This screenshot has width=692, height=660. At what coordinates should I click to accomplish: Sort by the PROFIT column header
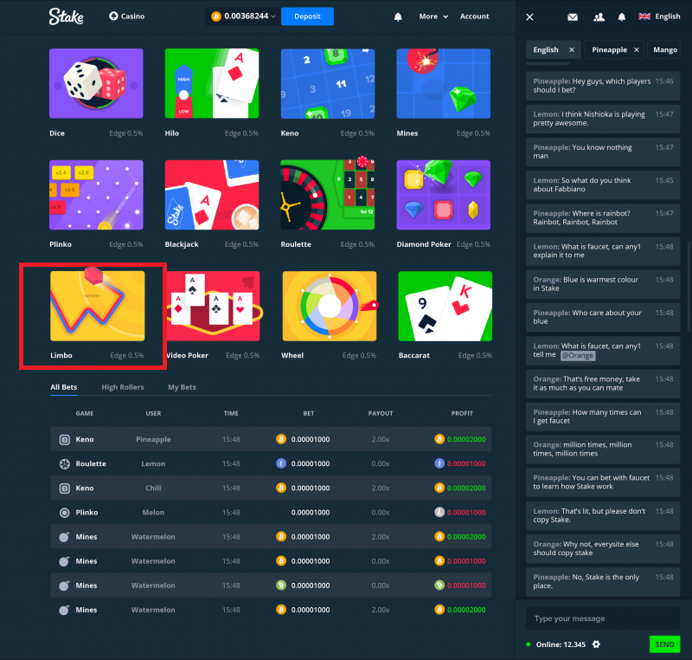point(462,413)
